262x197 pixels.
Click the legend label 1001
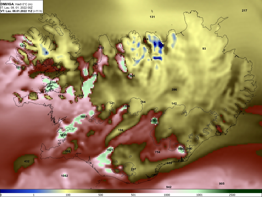pyautogui.click(x=199, y=195)
